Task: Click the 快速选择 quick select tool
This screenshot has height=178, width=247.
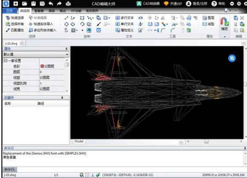Action: coord(15,17)
